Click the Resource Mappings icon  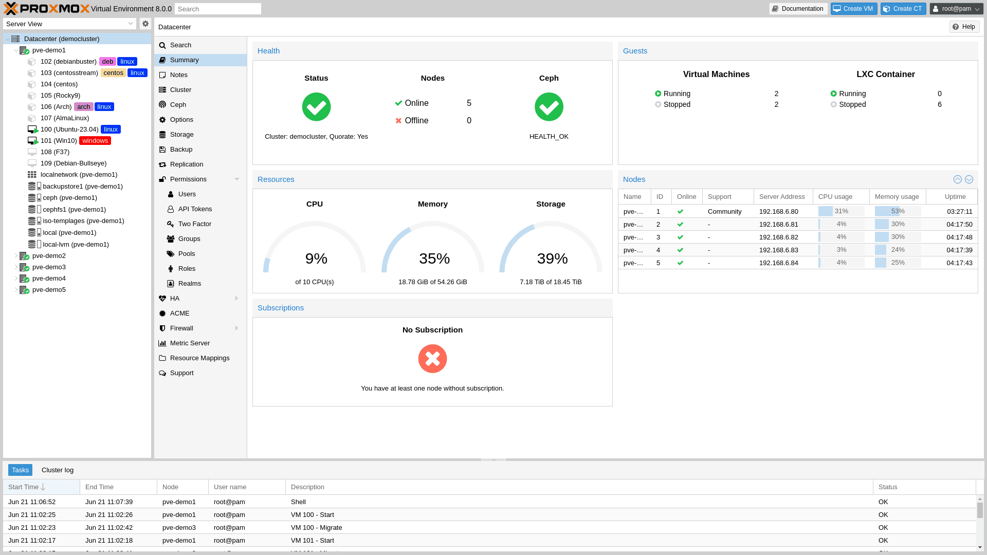pos(162,358)
